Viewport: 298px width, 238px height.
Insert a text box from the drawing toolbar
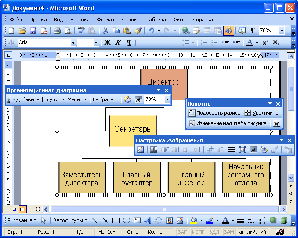pyautogui.click(x=137, y=220)
